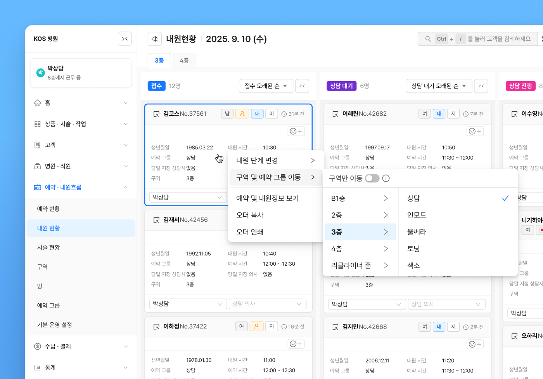Open patient 김코스 detail link icon

tap(156, 114)
